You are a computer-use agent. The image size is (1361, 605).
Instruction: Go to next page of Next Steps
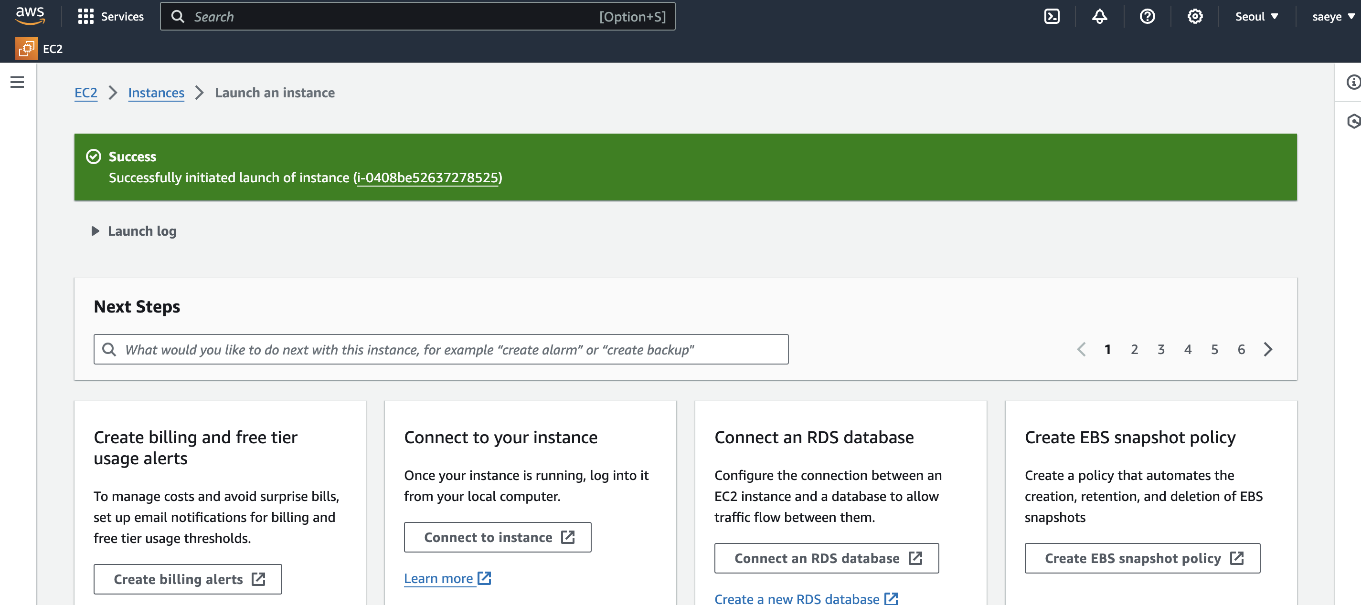(1268, 349)
